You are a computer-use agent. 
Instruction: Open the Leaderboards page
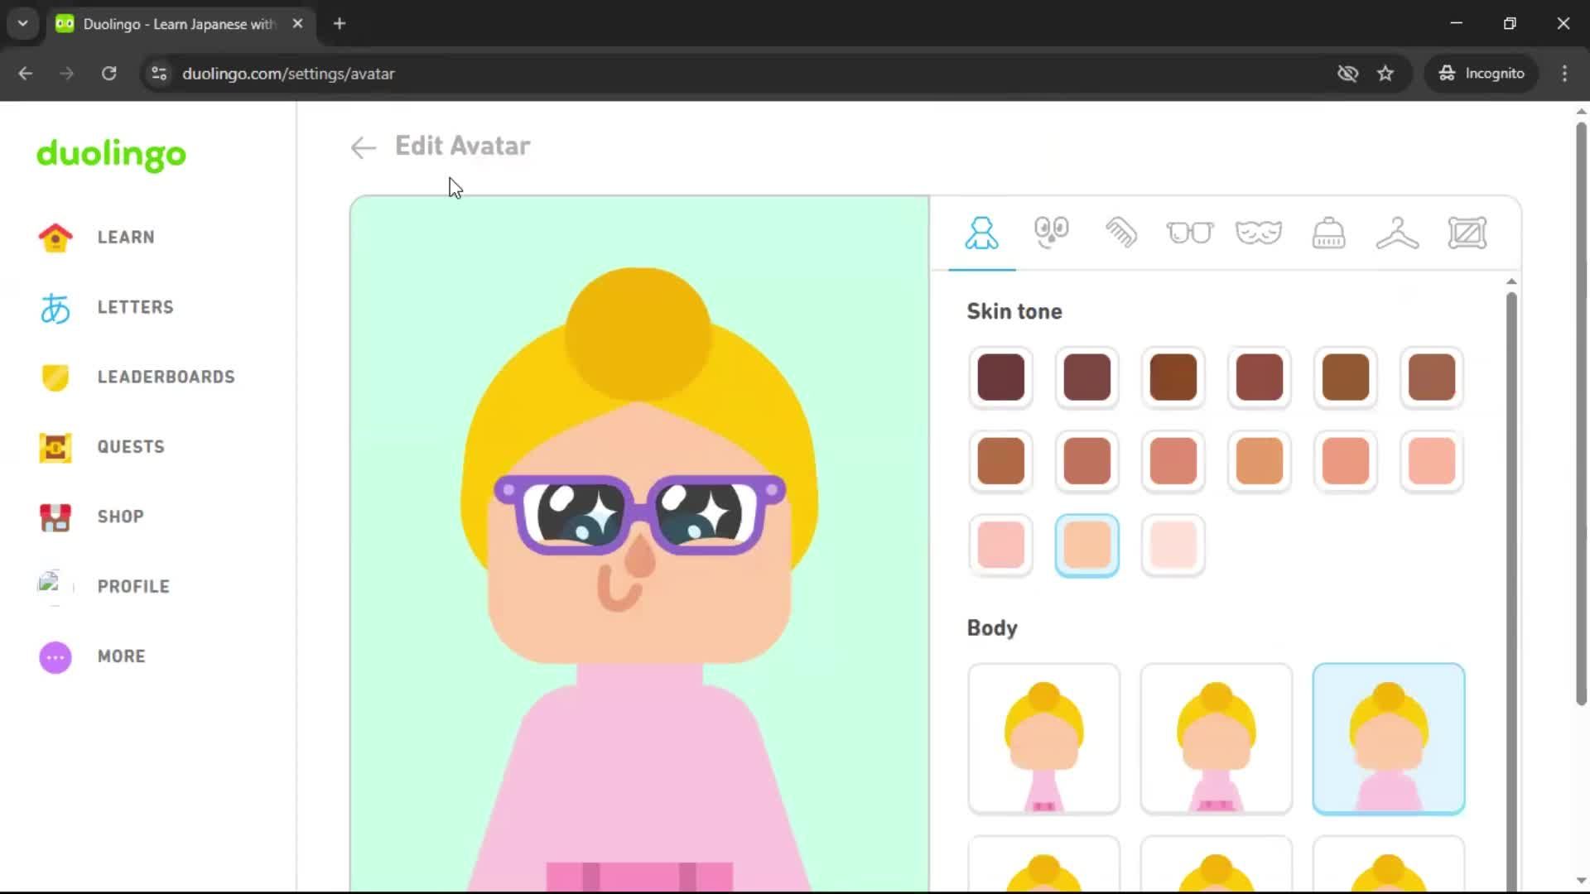[x=166, y=377]
